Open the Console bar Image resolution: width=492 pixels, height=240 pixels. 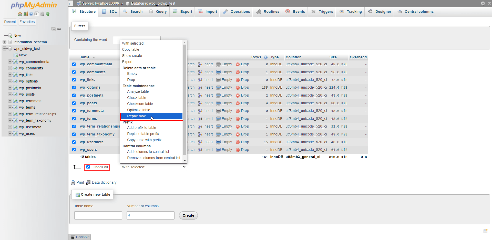pyautogui.click(x=80, y=237)
